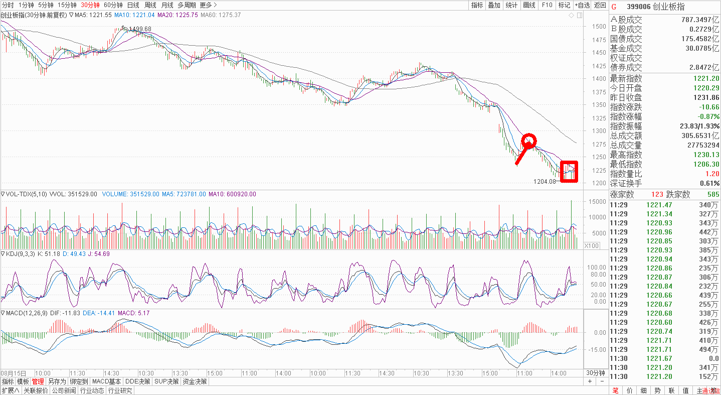Image resolution: width=721 pixels, height=395 pixels.
Task: Select the 值 value tab
Action: [685, 390]
